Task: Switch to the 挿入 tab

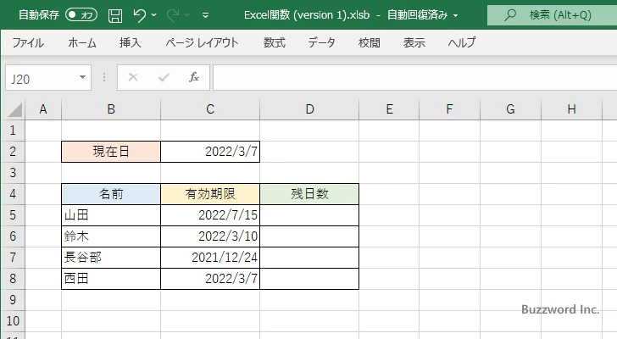Action: (131, 42)
